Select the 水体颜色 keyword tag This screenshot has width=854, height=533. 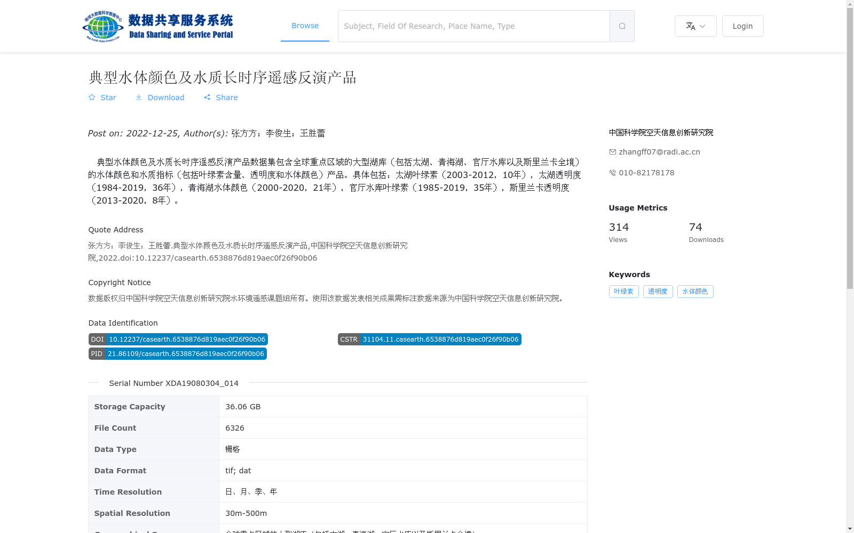click(695, 292)
